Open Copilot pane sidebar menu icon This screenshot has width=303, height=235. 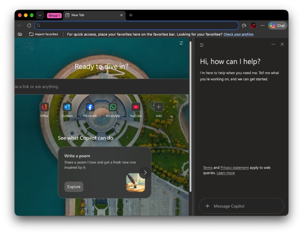[202, 45]
